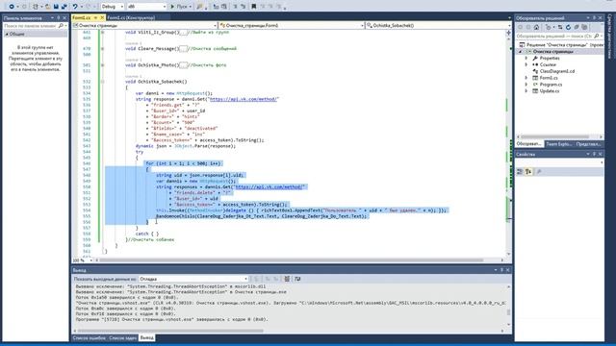Click the Open File toolbar icon
Screen dimensions: 616x346
47,7
